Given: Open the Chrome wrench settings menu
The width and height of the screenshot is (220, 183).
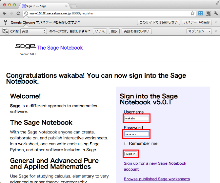Looking at the screenshot, I should pyautogui.click(x=215, y=13).
